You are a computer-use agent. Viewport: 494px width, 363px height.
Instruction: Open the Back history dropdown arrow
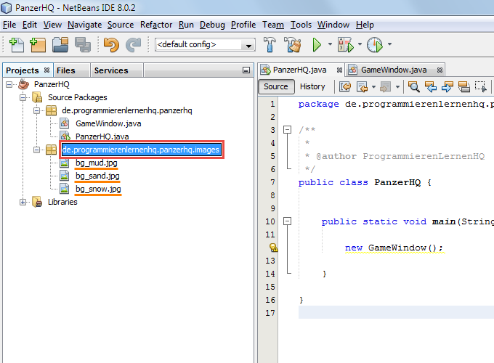[x=373, y=86]
